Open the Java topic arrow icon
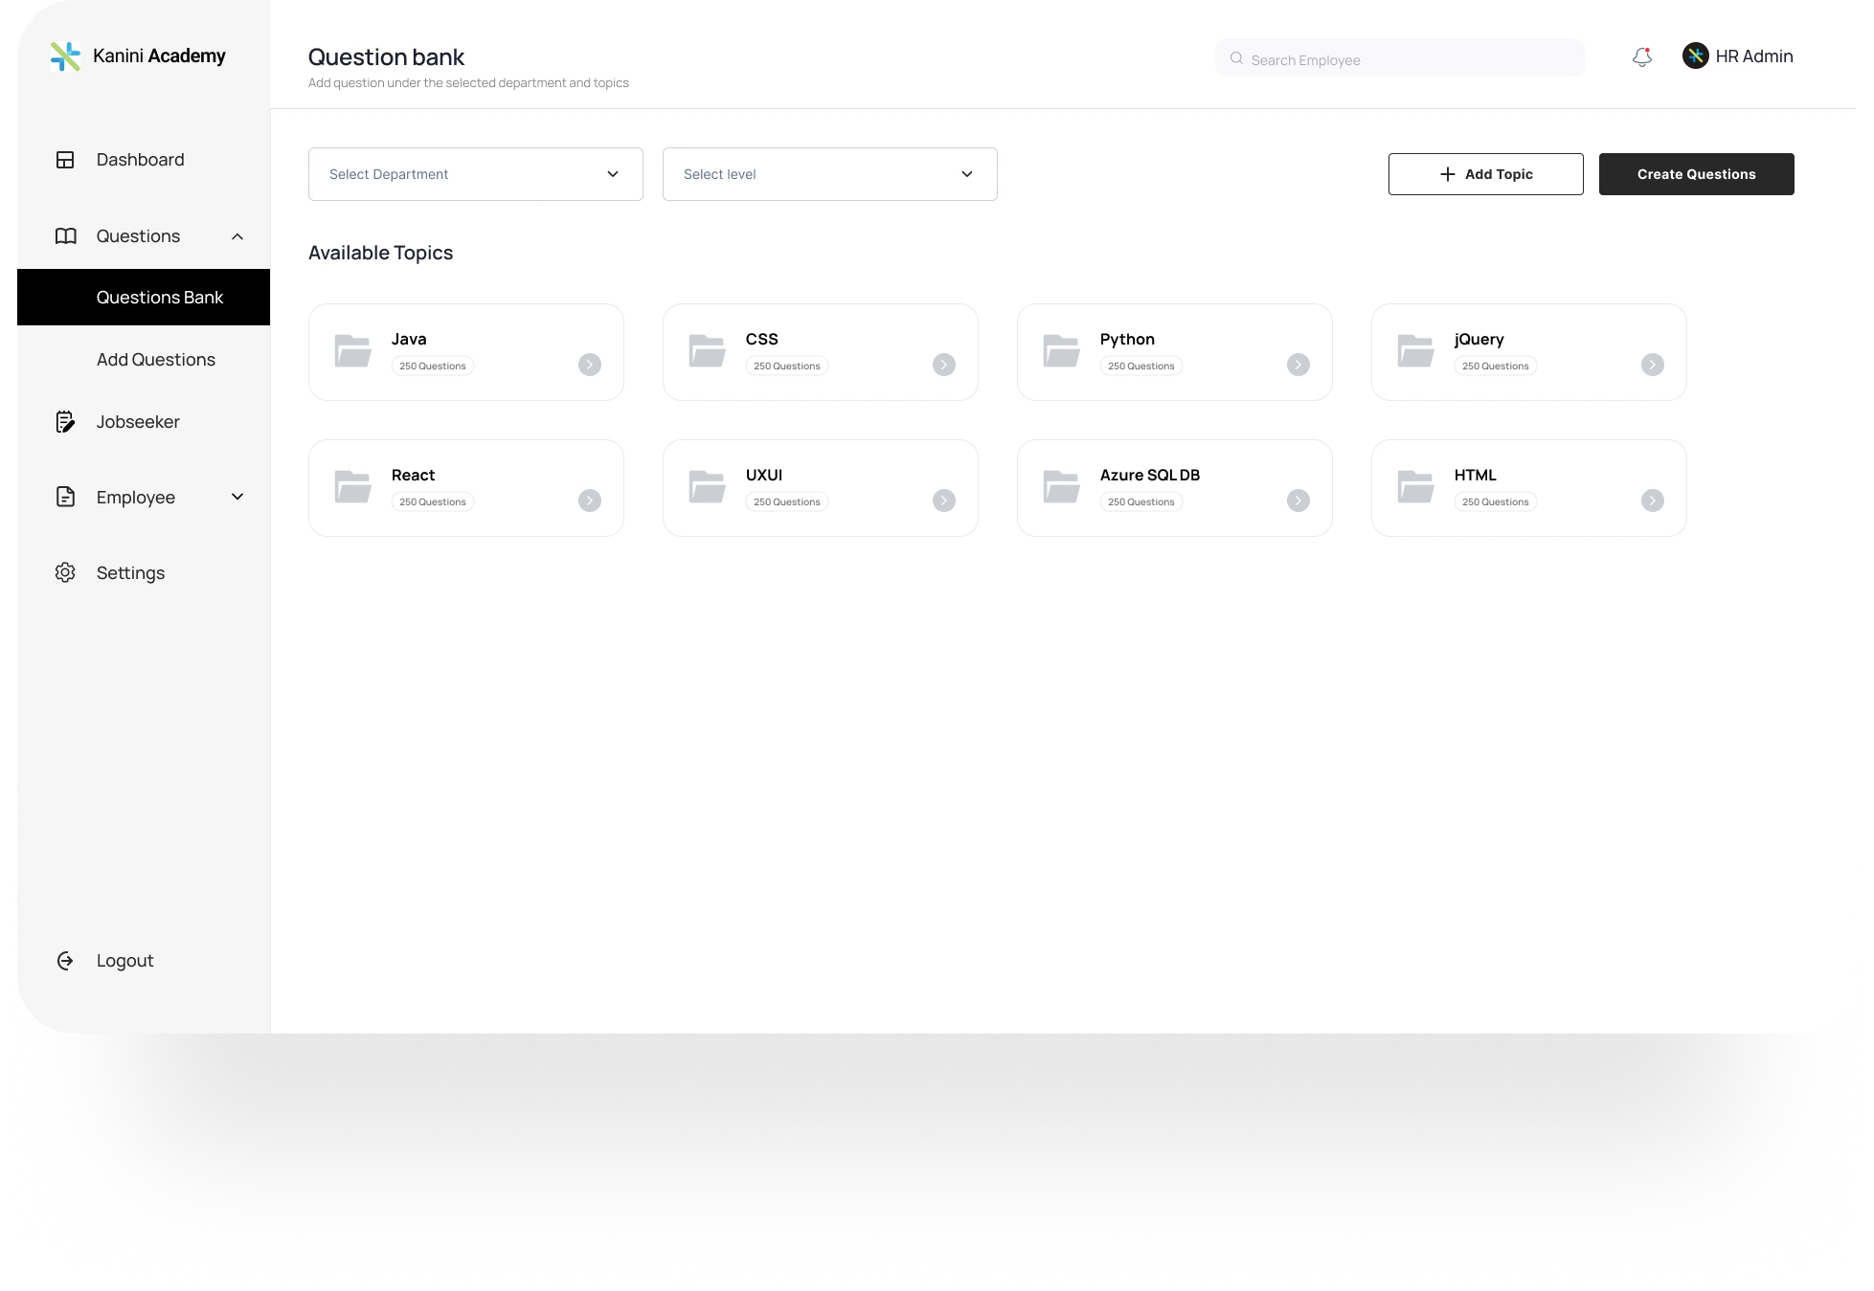The image size is (1874, 1291). [590, 365]
